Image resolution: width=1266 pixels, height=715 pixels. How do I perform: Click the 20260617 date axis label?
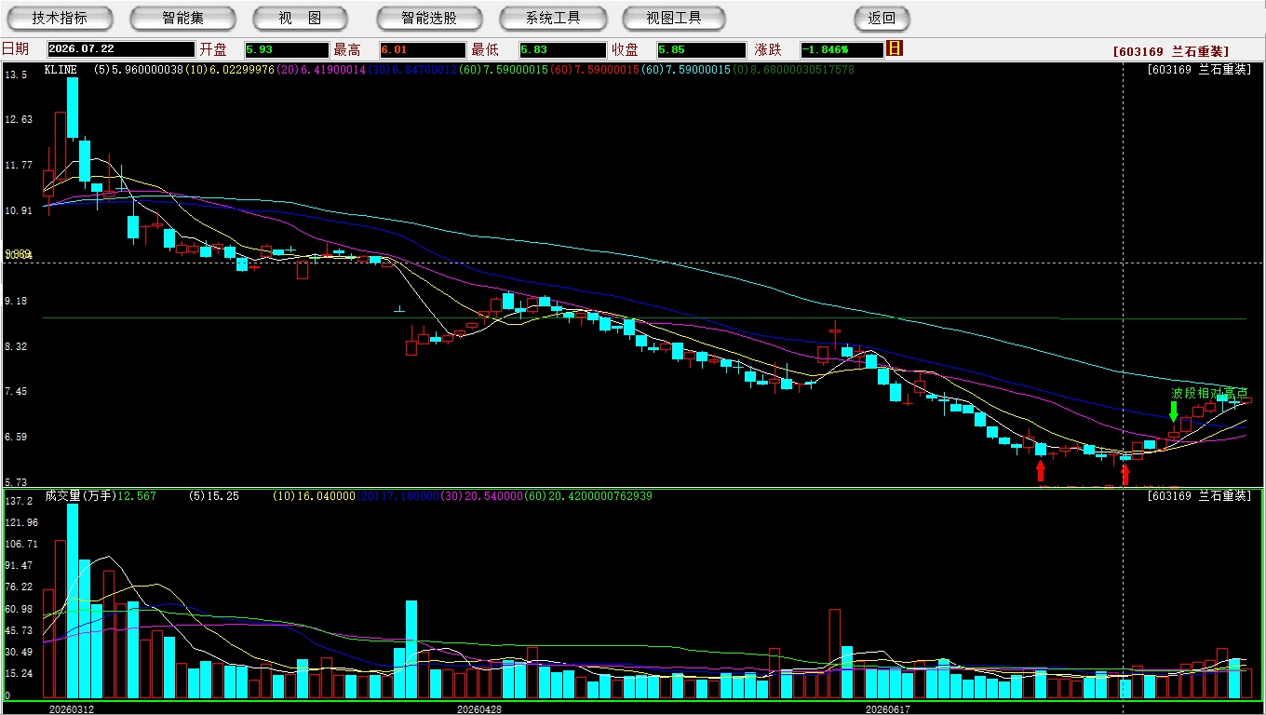pyautogui.click(x=888, y=709)
